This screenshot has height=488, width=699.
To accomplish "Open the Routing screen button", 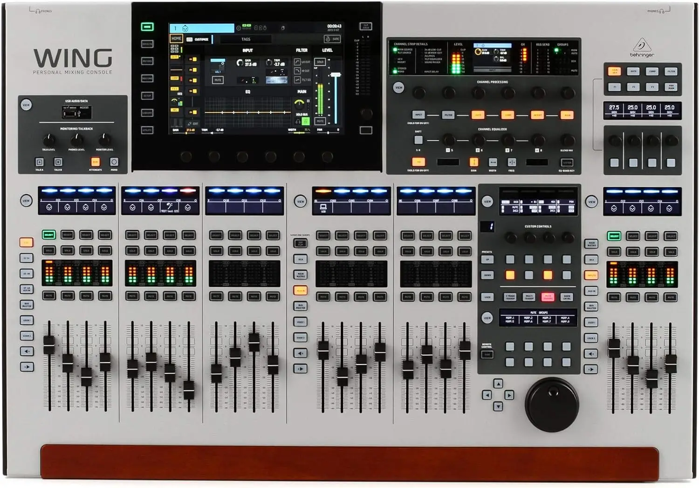I will pos(147,78).
